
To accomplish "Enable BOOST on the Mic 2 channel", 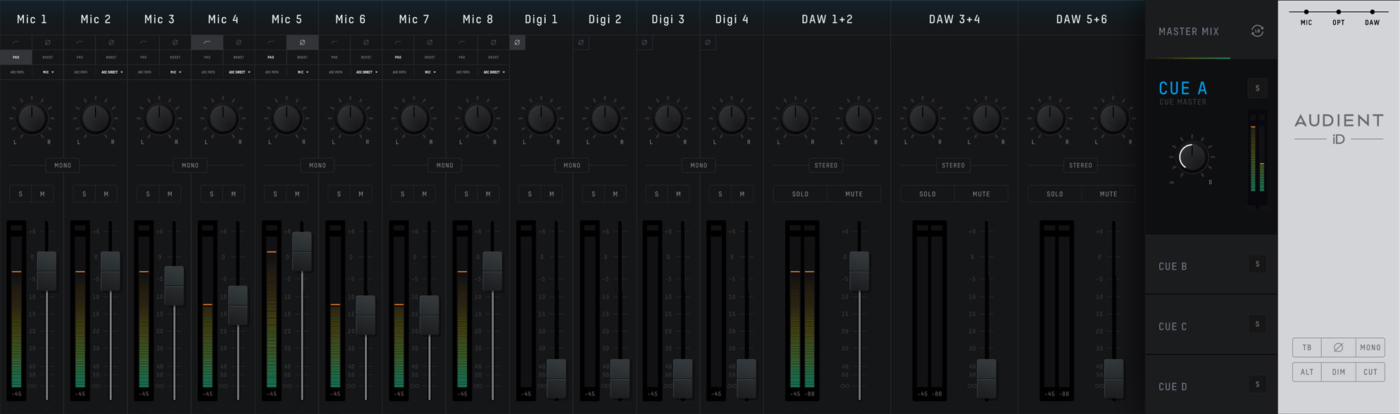I will click(x=111, y=57).
